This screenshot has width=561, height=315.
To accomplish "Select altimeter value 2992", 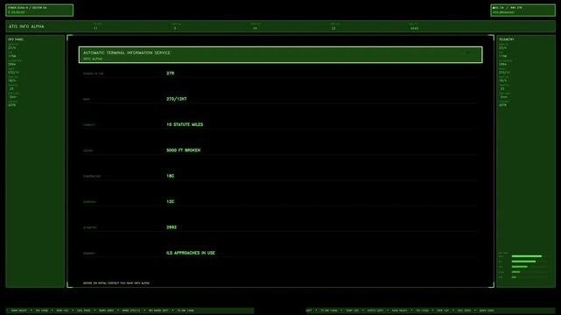I will coord(172,227).
